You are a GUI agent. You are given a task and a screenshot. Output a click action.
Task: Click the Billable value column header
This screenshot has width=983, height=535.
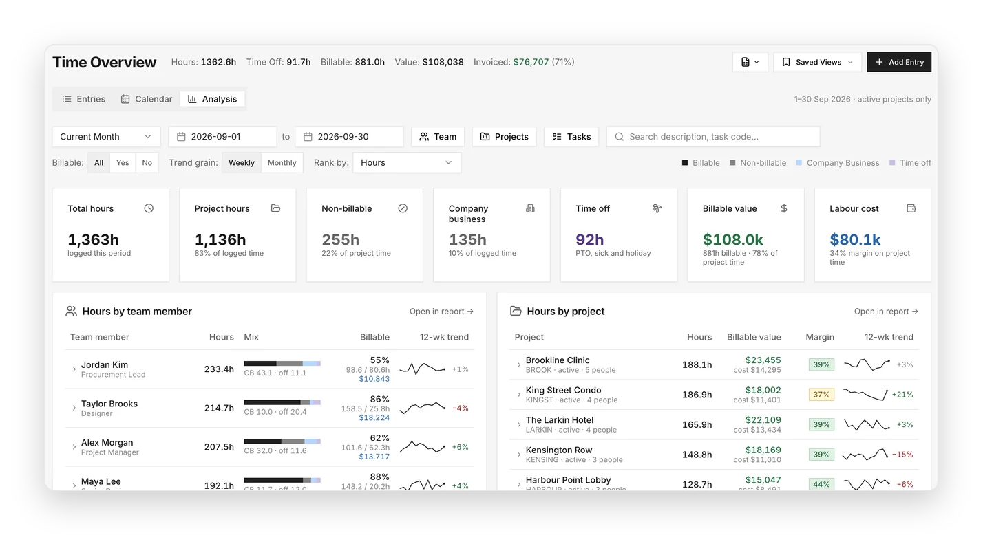754,337
